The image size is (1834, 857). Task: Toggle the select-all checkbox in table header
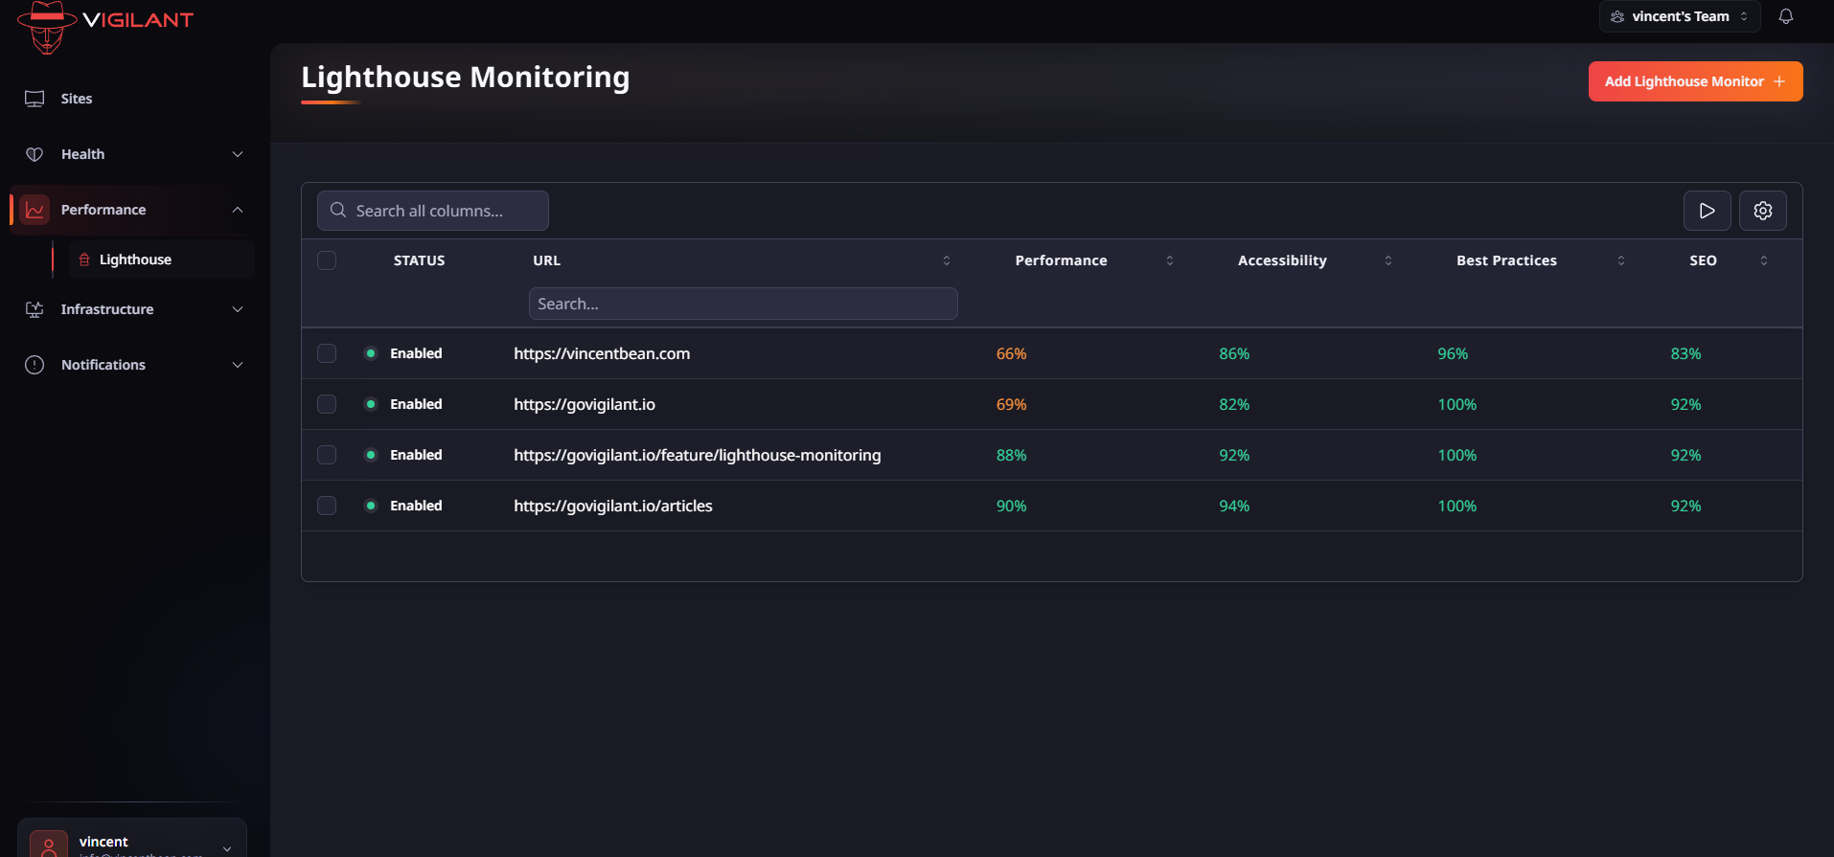(x=327, y=260)
